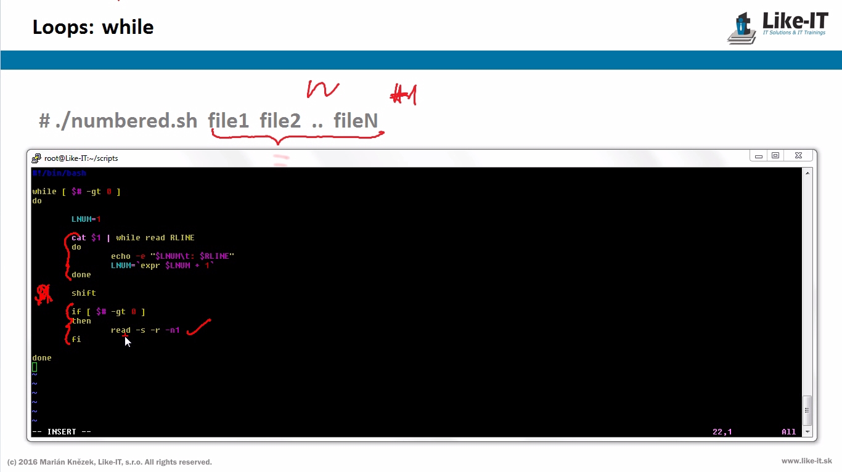Viewport: 842px width, 472px height.
Task: Click the ./numbered.sh command text
Action: click(x=126, y=121)
